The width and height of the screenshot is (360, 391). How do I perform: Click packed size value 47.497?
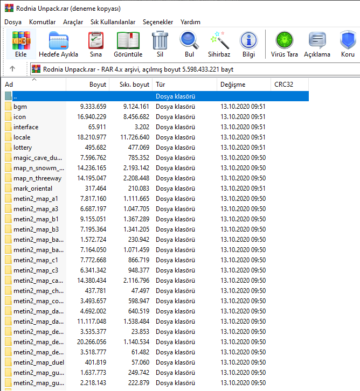(140, 290)
